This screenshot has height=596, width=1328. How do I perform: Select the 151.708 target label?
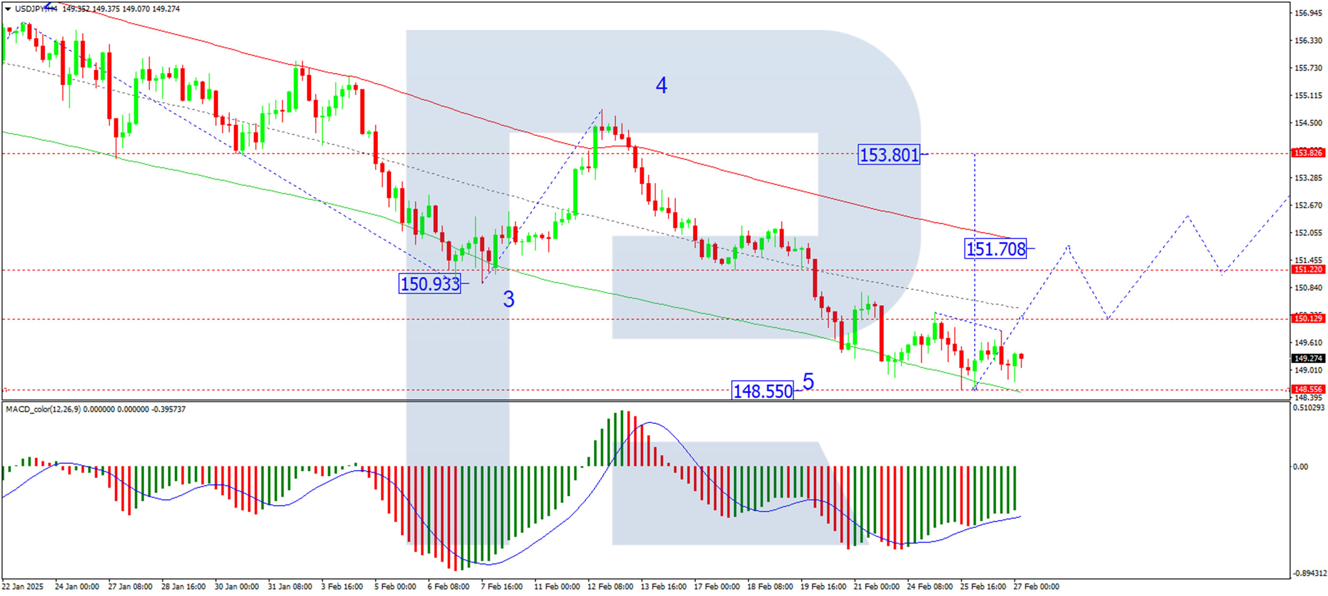995,249
